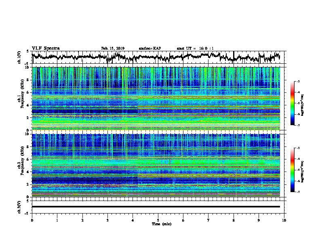Click the ch.2 spectrogram color scale bar

[292, 170]
